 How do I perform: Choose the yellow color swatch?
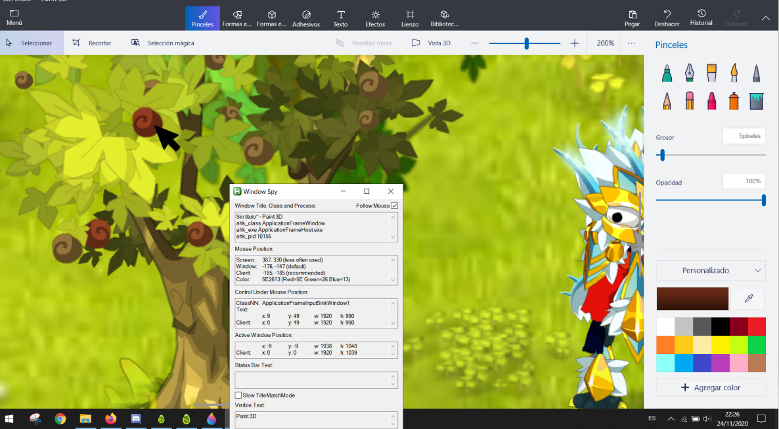tap(721, 344)
